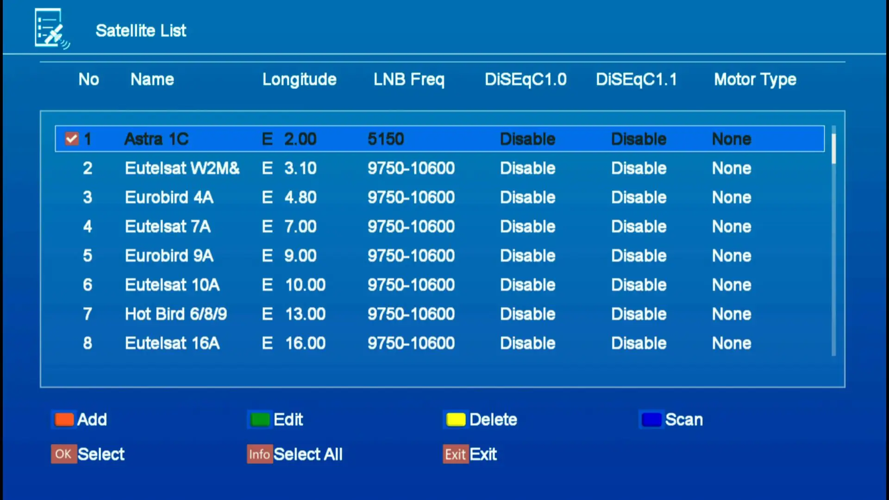Click the Satellite List header icon
Image resolution: width=889 pixels, height=500 pixels.
[x=51, y=29]
